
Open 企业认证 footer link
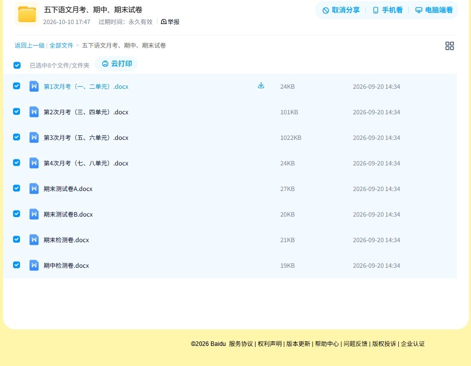click(x=413, y=344)
